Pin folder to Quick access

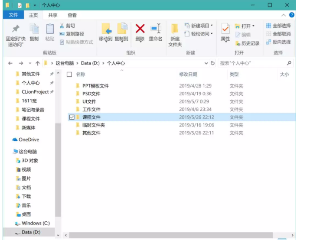coord(16,35)
